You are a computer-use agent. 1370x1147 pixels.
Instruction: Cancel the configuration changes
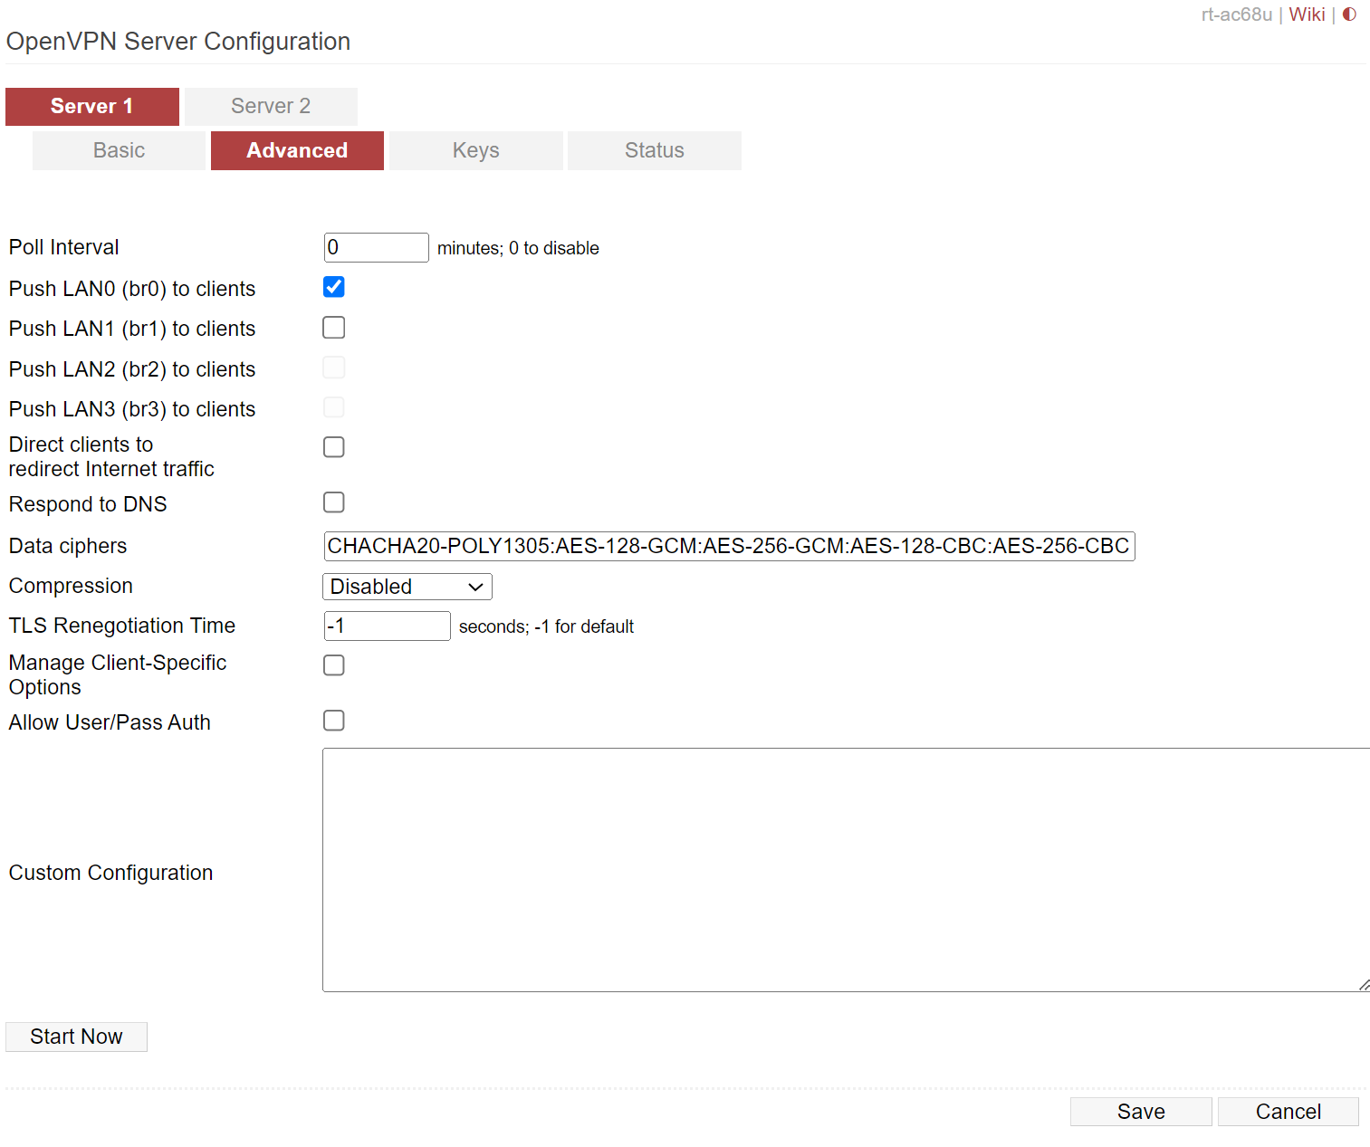click(x=1288, y=1112)
